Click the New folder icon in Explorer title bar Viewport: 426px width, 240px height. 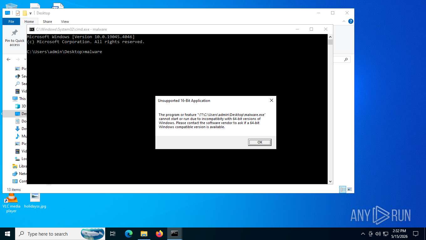coord(25,13)
